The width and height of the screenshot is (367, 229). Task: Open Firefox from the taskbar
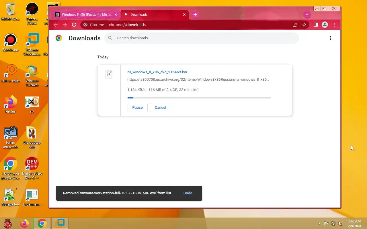click(24, 223)
